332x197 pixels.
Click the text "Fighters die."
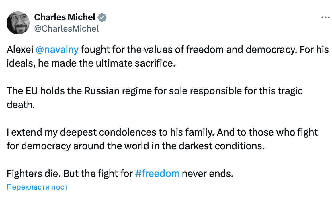tap(33, 173)
